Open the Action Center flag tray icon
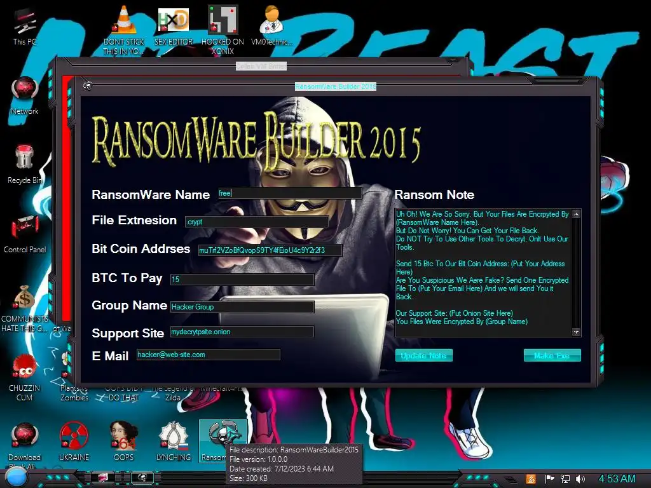This screenshot has height=488, width=651. click(549, 479)
